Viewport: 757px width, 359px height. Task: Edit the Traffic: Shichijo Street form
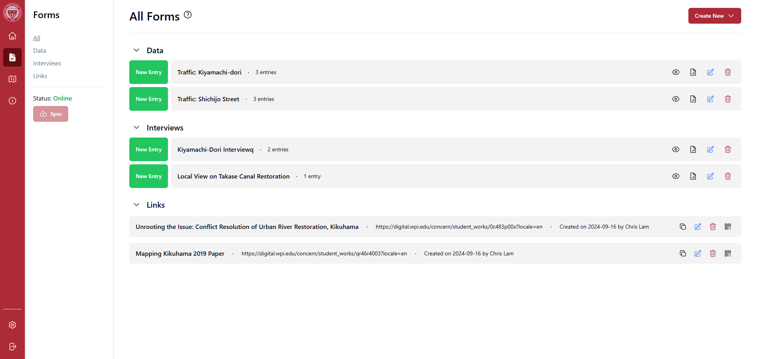click(710, 99)
